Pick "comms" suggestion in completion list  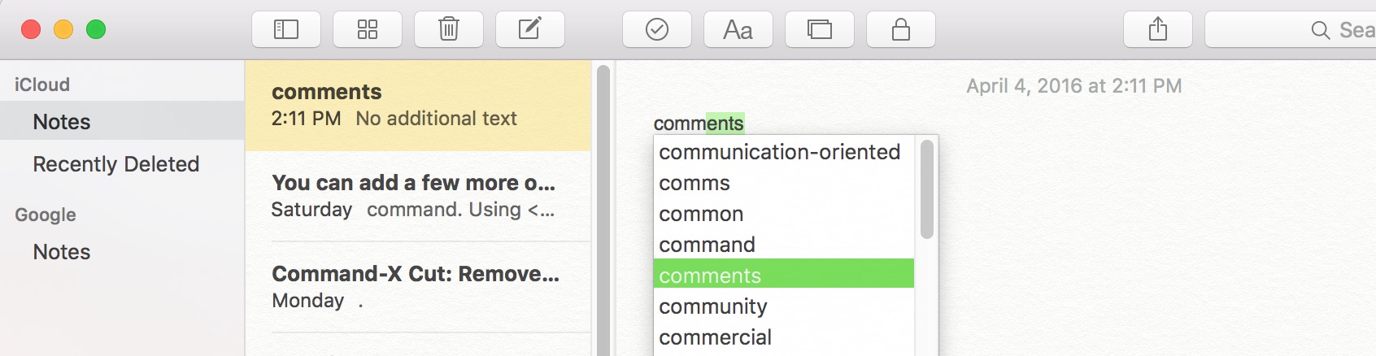[784, 183]
